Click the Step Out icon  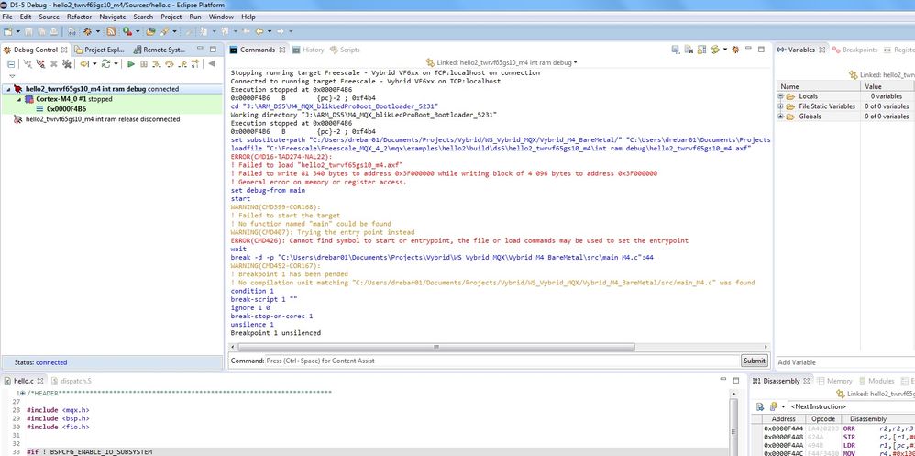pos(182,64)
